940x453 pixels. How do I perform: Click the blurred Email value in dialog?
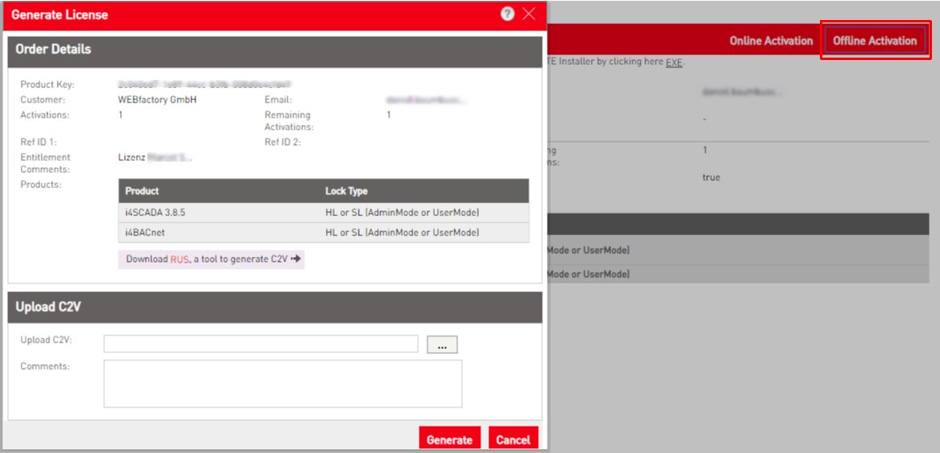click(x=427, y=99)
